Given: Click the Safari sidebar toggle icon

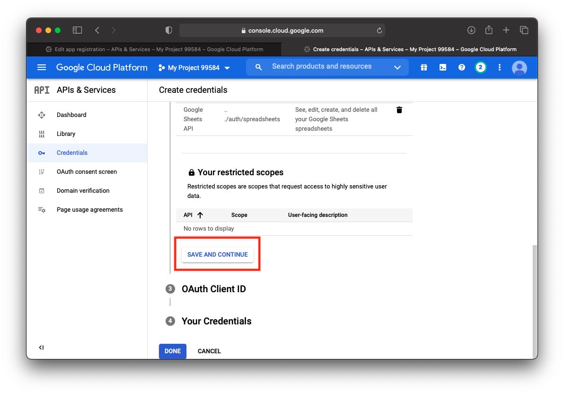Looking at the screenshot, I should pyautogui.click(x=77, y=30).
